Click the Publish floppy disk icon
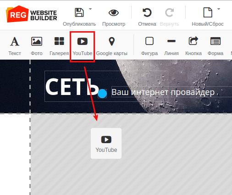The image size is (232, 195). [79, 12]
